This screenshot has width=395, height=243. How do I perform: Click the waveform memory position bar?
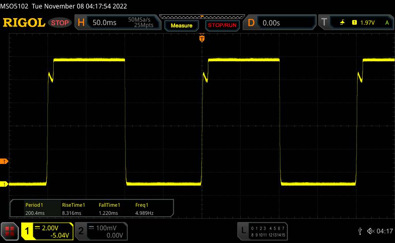pyautogui.click(x=202, y=17)
